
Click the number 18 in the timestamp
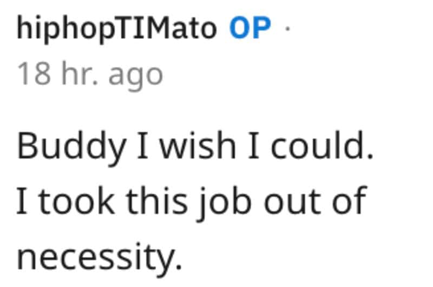click(34, 74)
